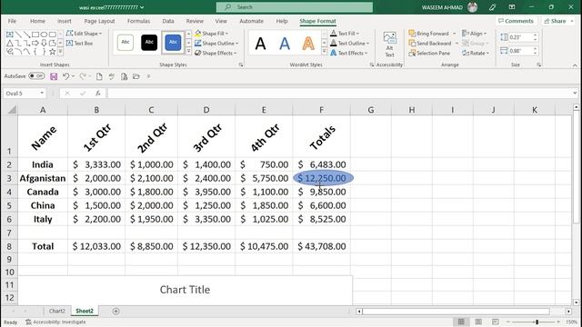Image resolution: width=582 pixels, height=327 pixels.
Task: Select cell showing $43,708.00
Action: [321, 246]
